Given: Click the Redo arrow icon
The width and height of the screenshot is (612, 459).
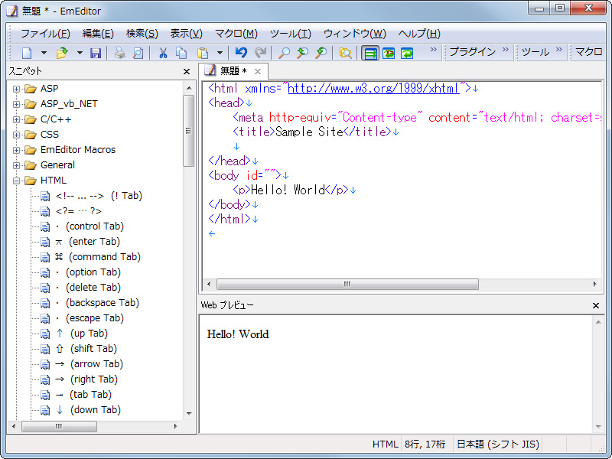Looking at the screenshot, I should point(261,53).
